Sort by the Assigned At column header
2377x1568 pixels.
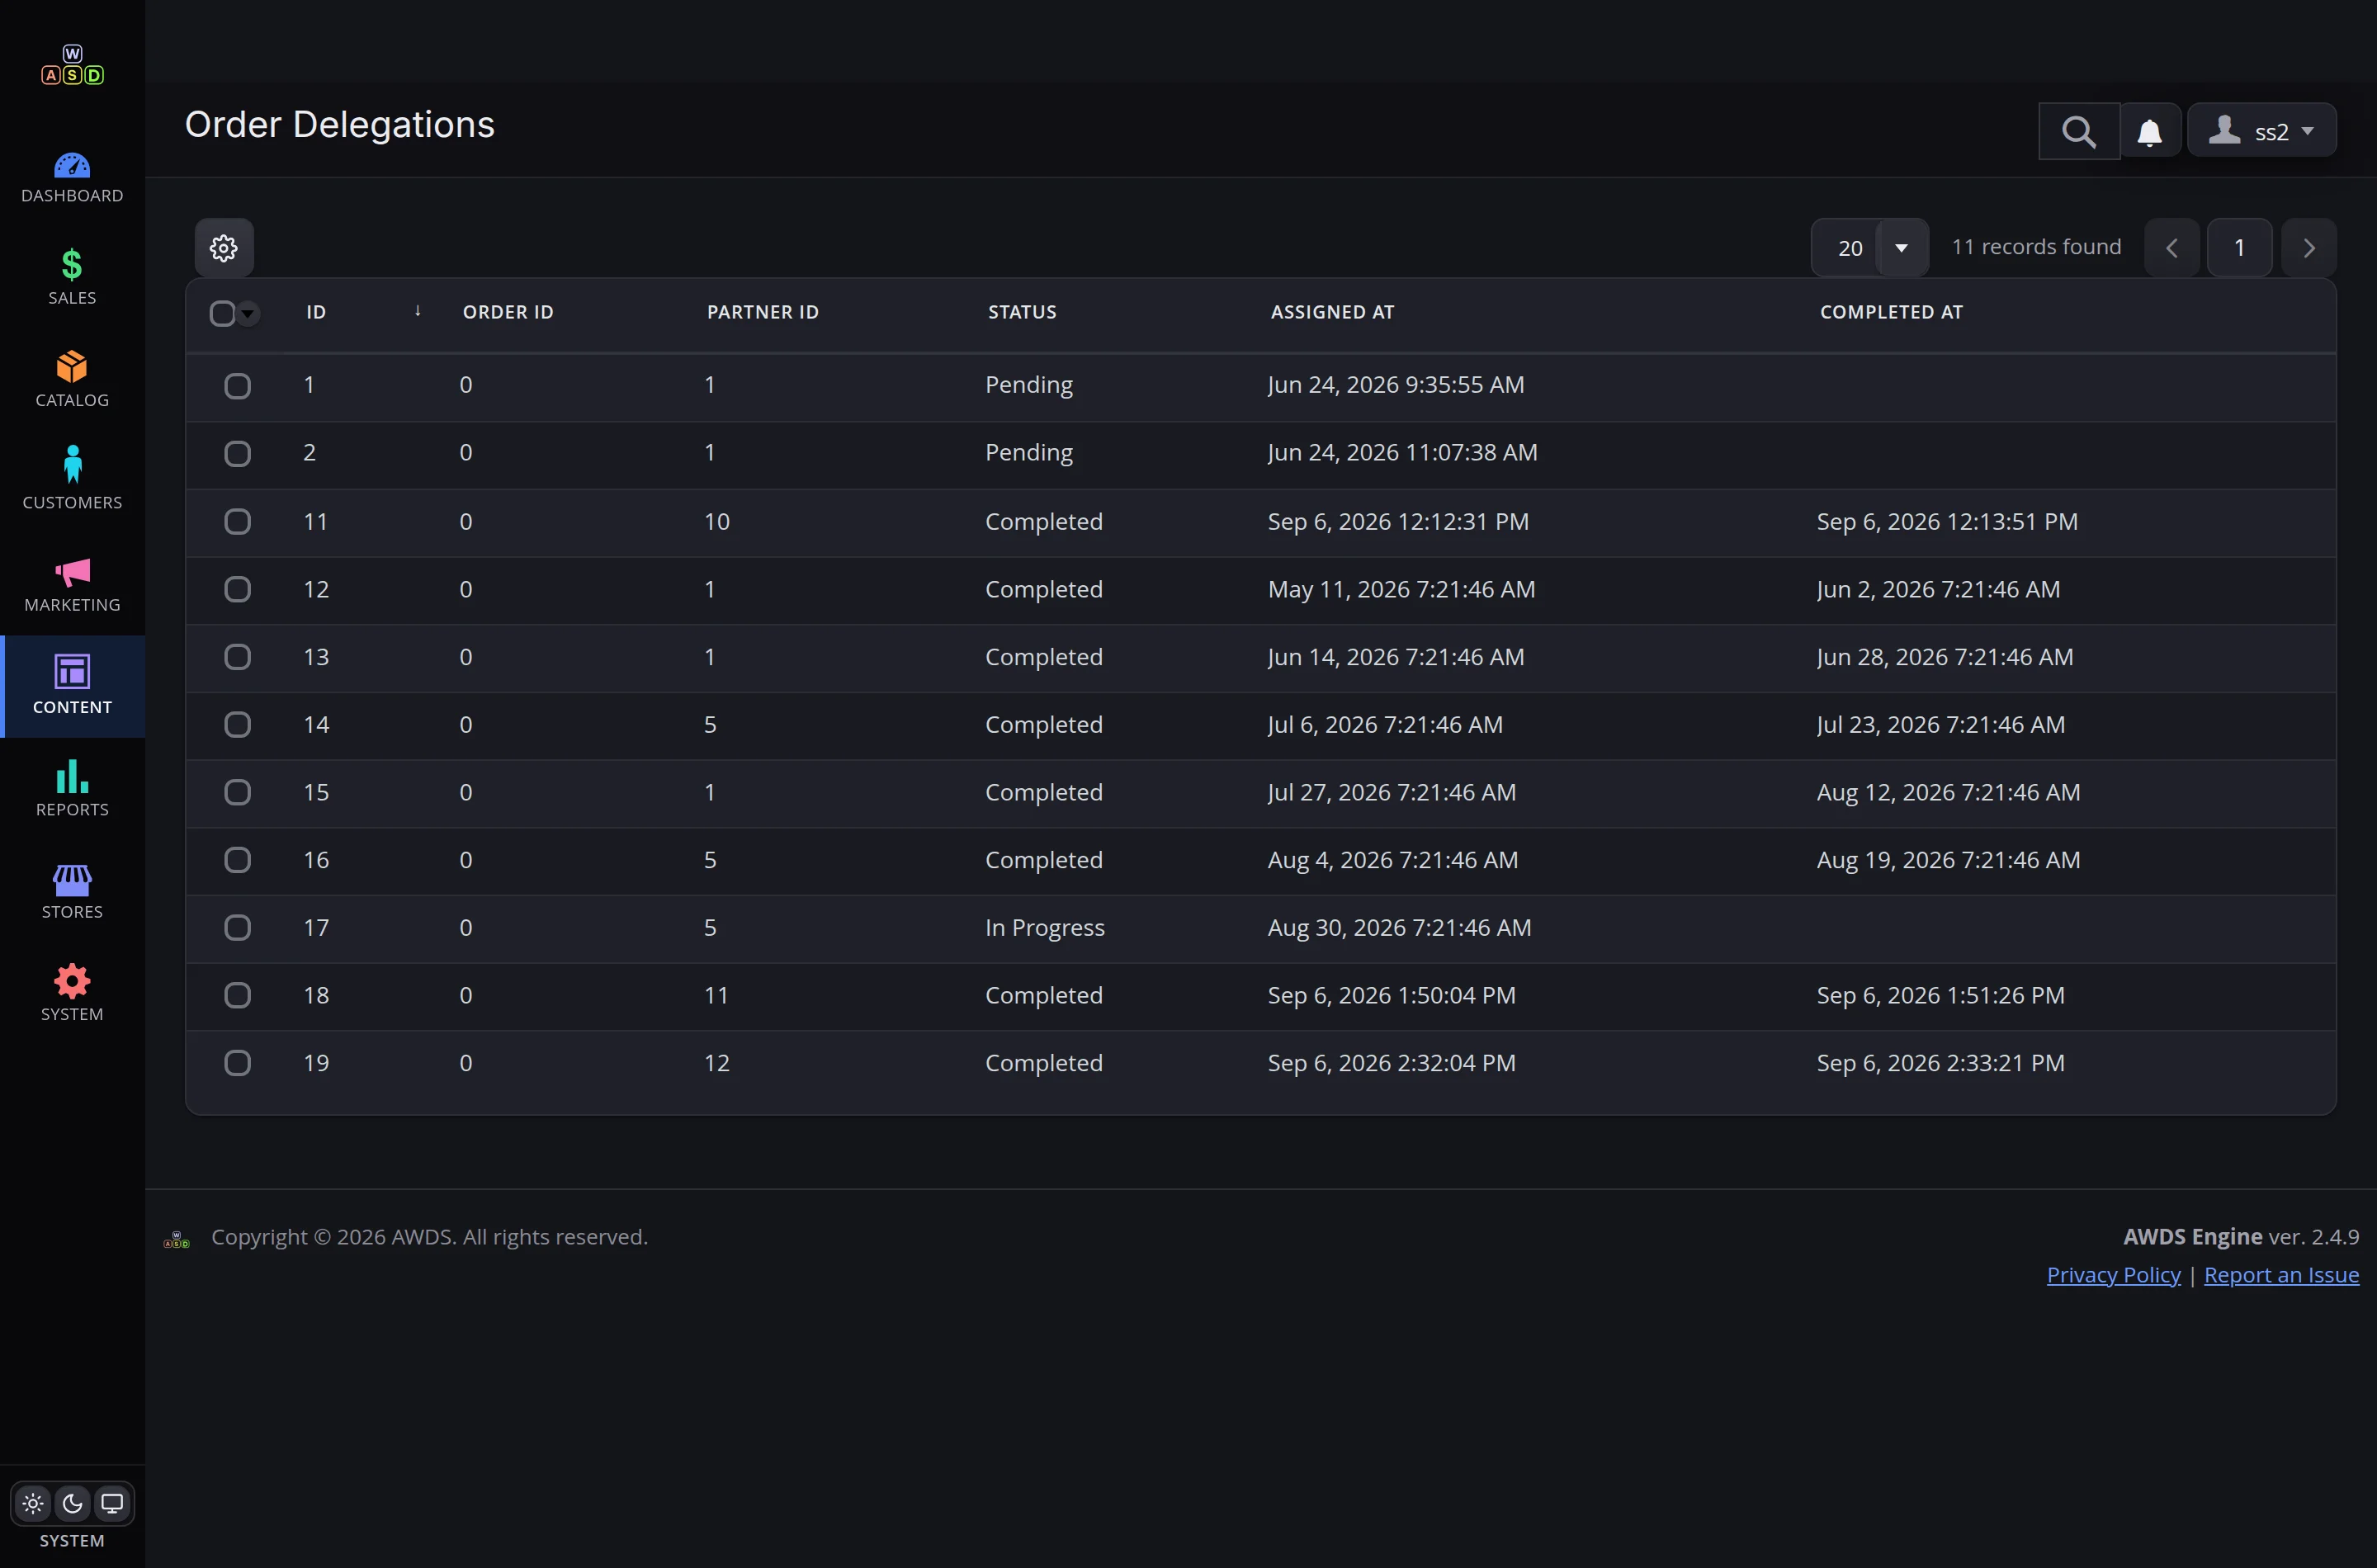point(1332,312)
